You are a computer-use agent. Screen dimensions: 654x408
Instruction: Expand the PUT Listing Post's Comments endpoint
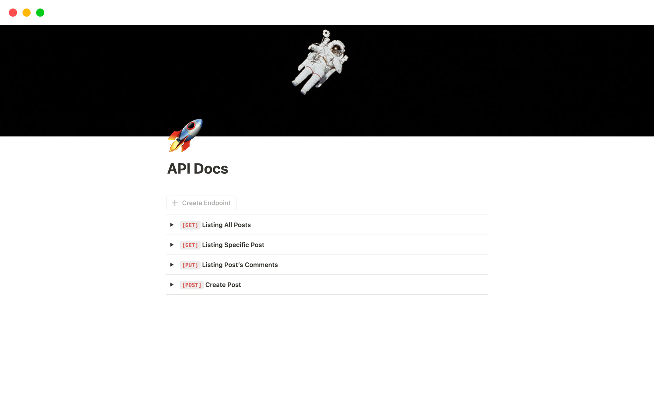(172, 265)
